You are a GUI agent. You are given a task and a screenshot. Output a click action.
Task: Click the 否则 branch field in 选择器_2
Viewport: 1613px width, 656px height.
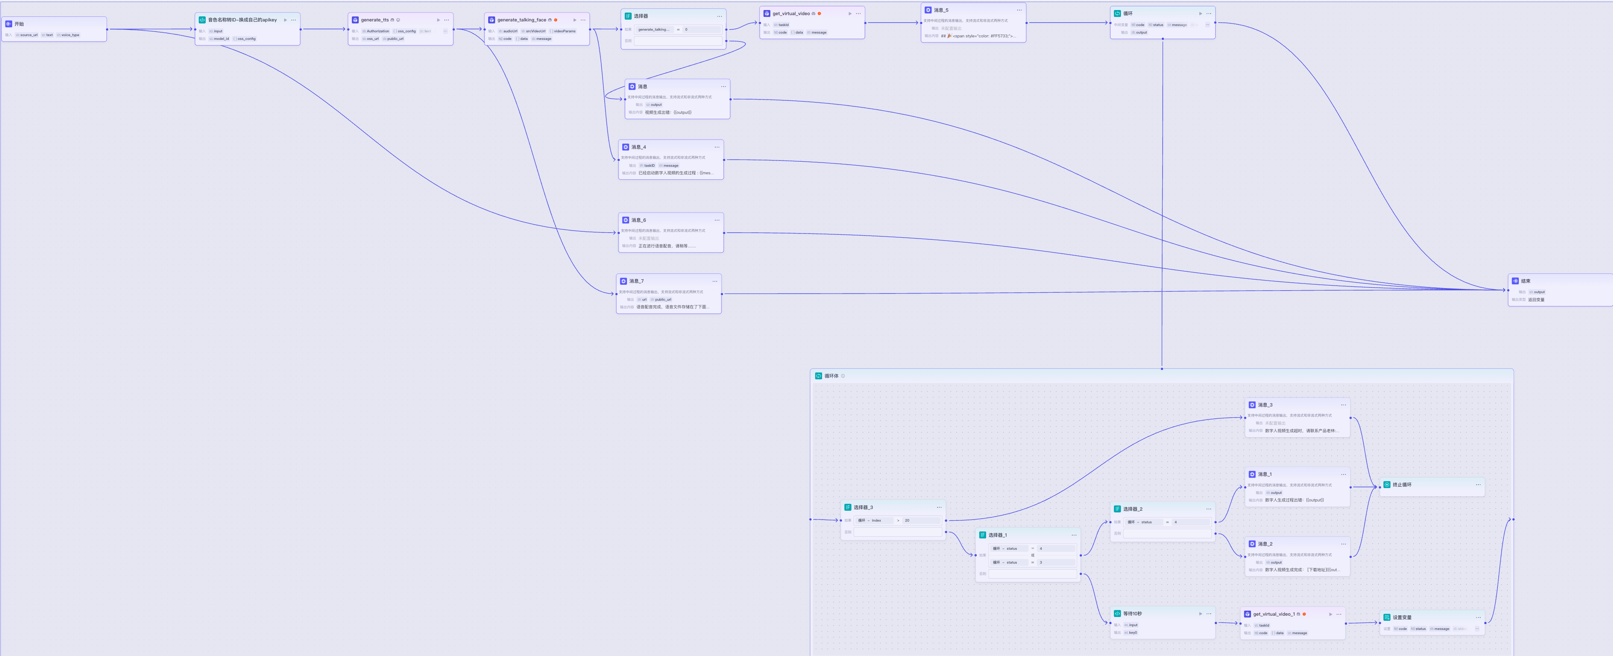point(1168,533)
